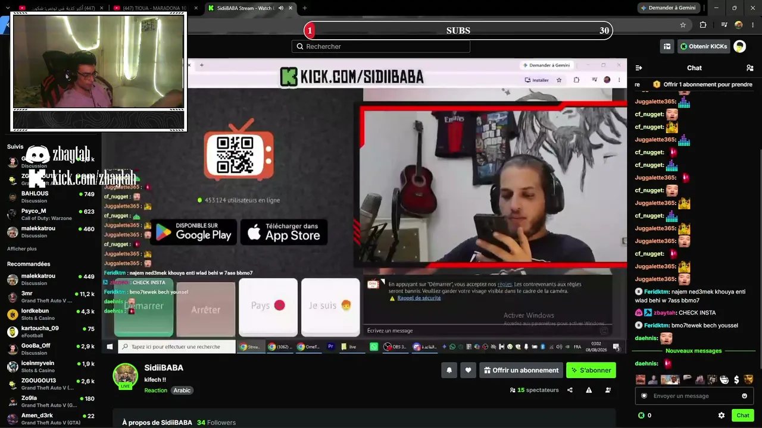Click the Windows Start button in the stream

click(x=110, y=347)
